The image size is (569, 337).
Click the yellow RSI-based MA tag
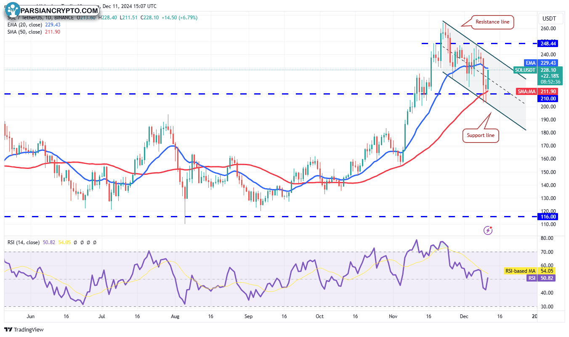(x=521, y=271)
